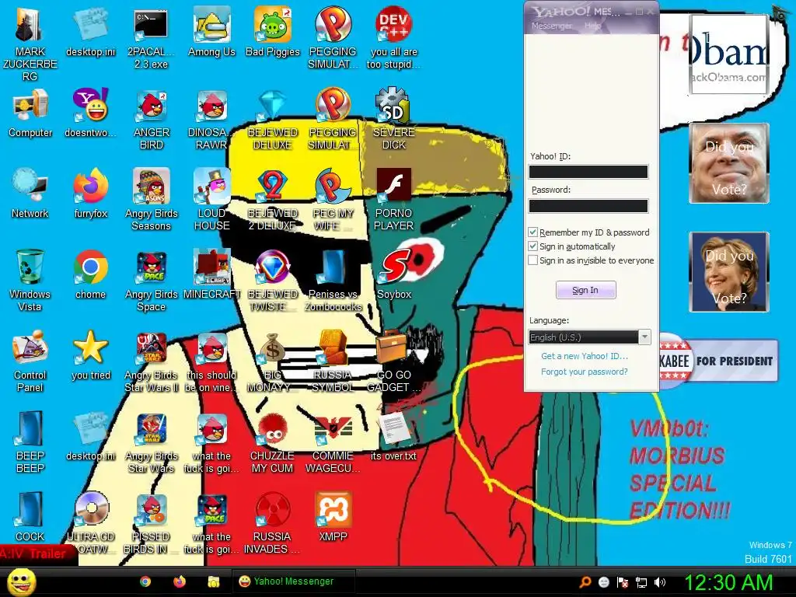This screenshot has width=796, height=597.
Task: Click the 2PACAL 2.3.exe icon
Action: click(x=151, y=37)
